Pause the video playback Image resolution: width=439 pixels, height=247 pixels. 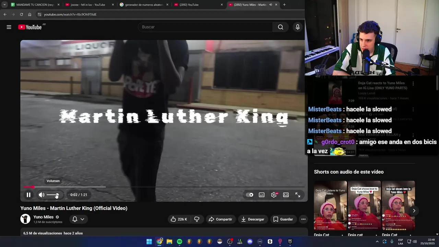28,195
